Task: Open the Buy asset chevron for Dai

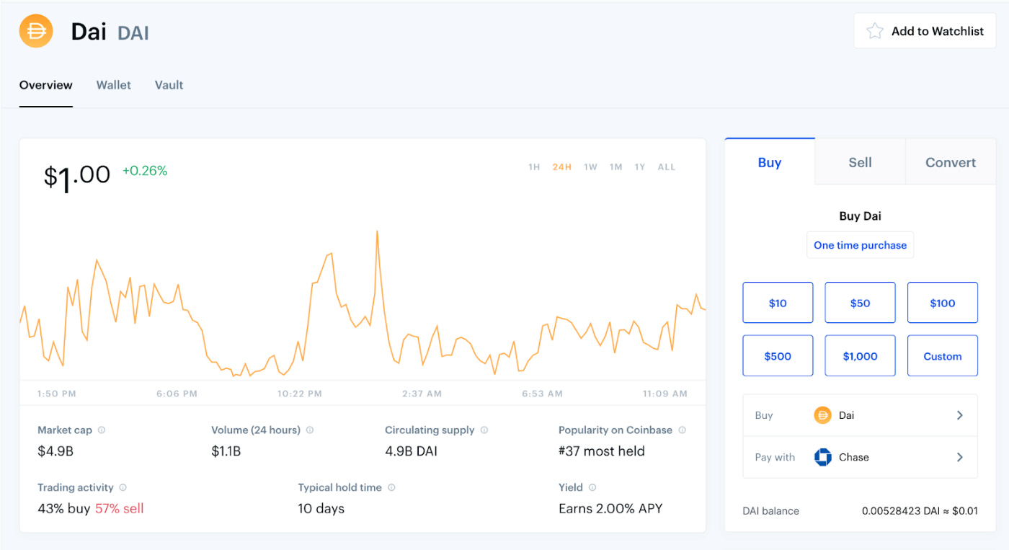Action: coord(959,415)
